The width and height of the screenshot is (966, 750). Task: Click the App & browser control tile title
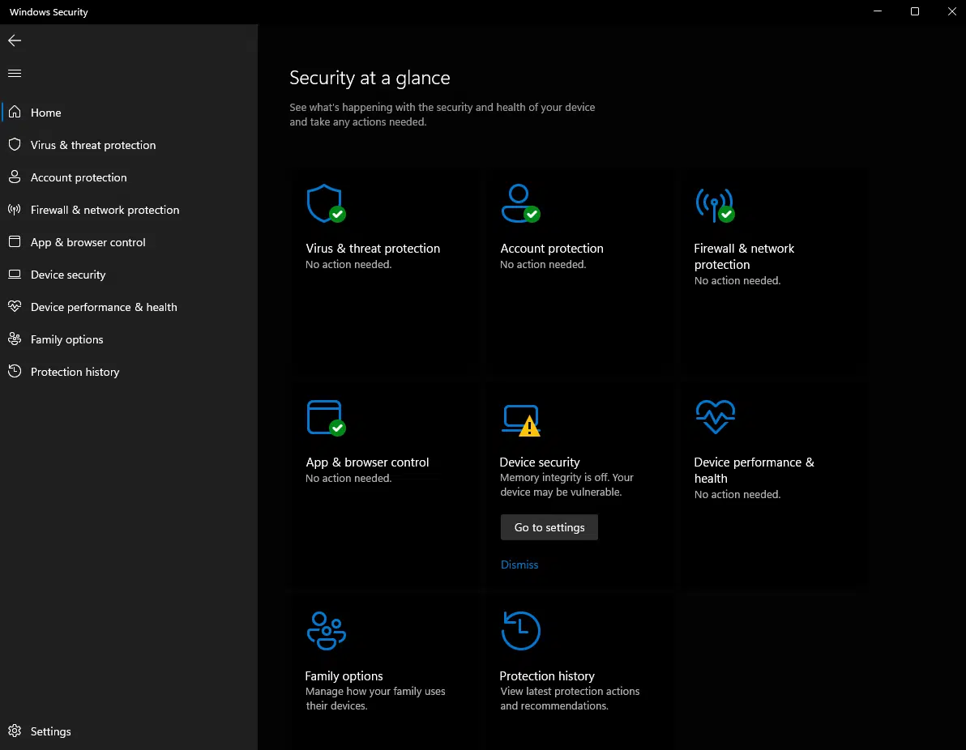coord(367,462)
